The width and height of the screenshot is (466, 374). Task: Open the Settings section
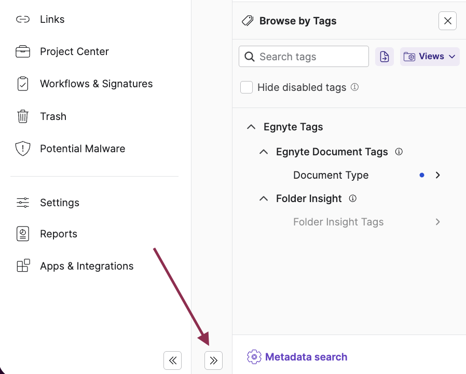click(x=59, y=203)
